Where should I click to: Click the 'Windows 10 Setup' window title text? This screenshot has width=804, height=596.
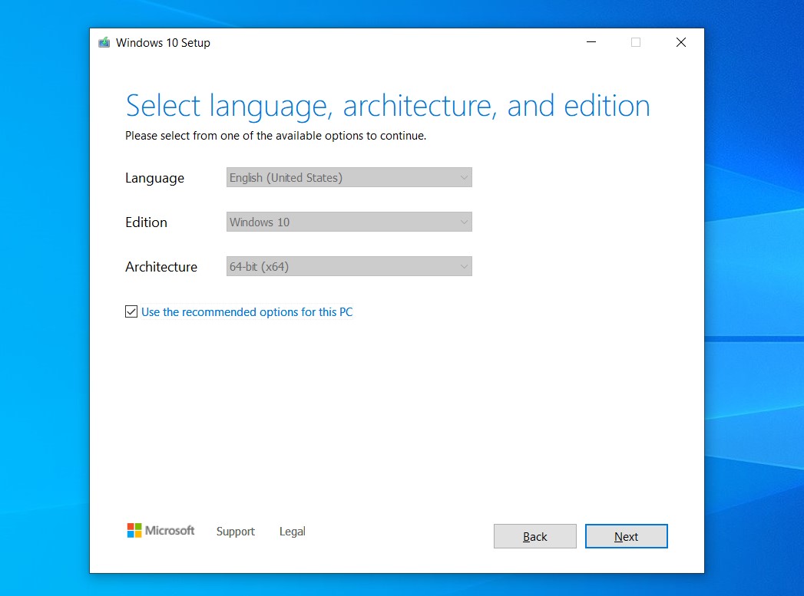pyautogui.click(x=163, y=42)
